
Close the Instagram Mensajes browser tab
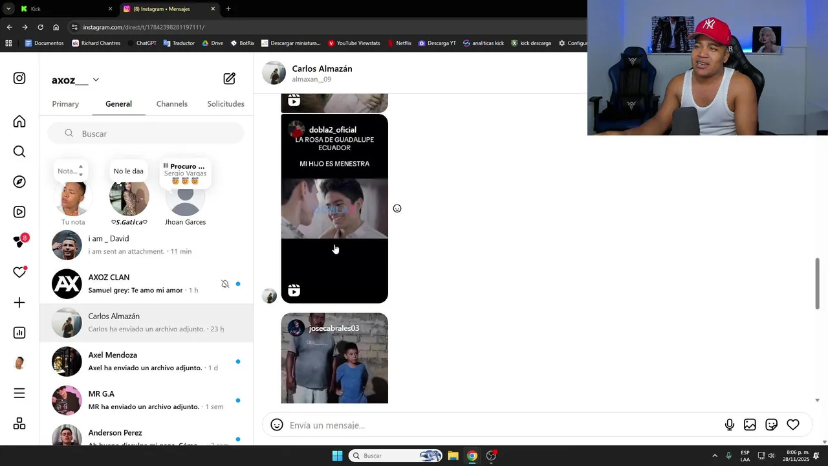(213, 8)
